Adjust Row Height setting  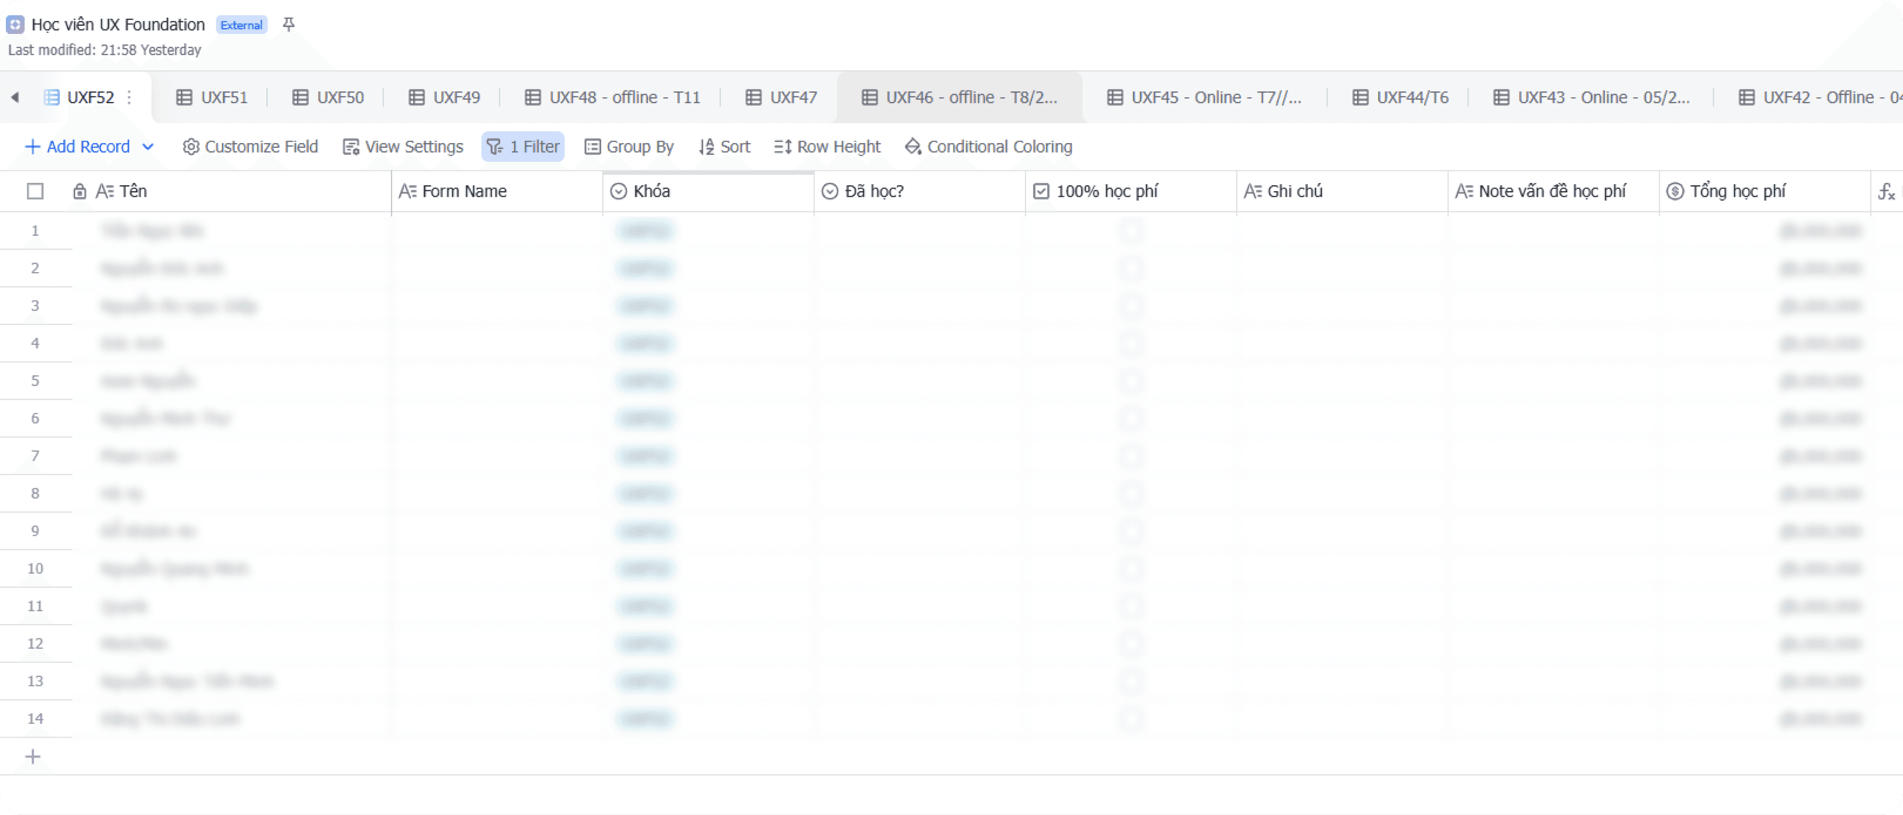pyautogui.click(x=827, y=147)
